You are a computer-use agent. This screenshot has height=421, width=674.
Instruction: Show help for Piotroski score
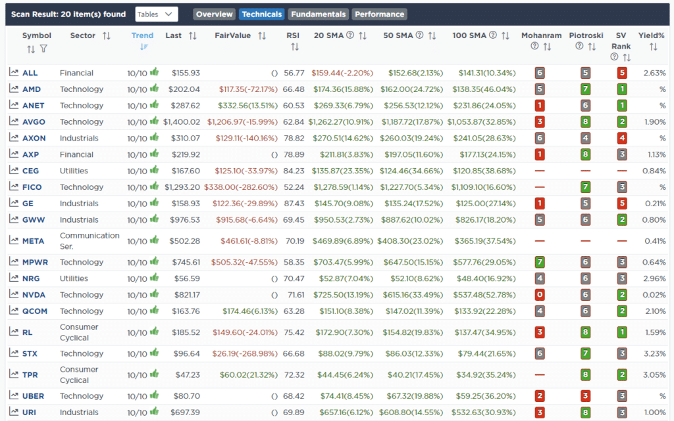point(579,46)
